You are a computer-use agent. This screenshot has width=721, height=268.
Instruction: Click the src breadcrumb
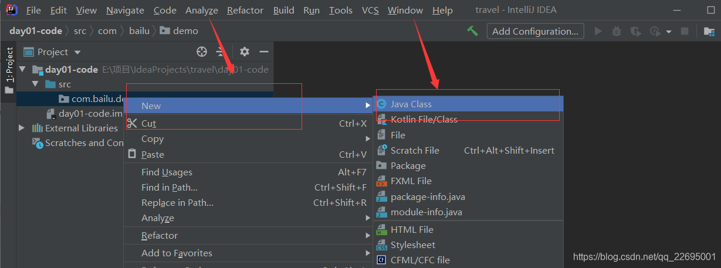tap(80, 30)
